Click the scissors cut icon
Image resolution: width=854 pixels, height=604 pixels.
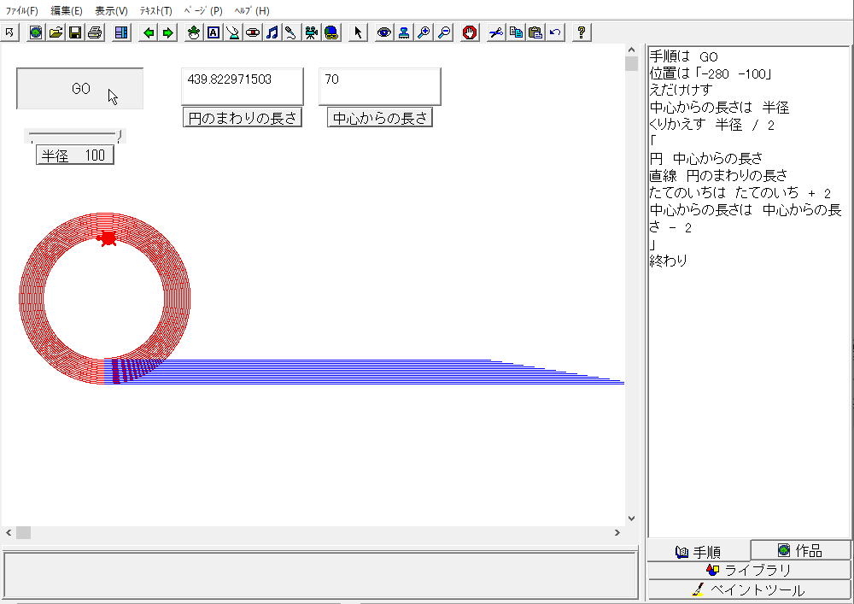[496, 32]
